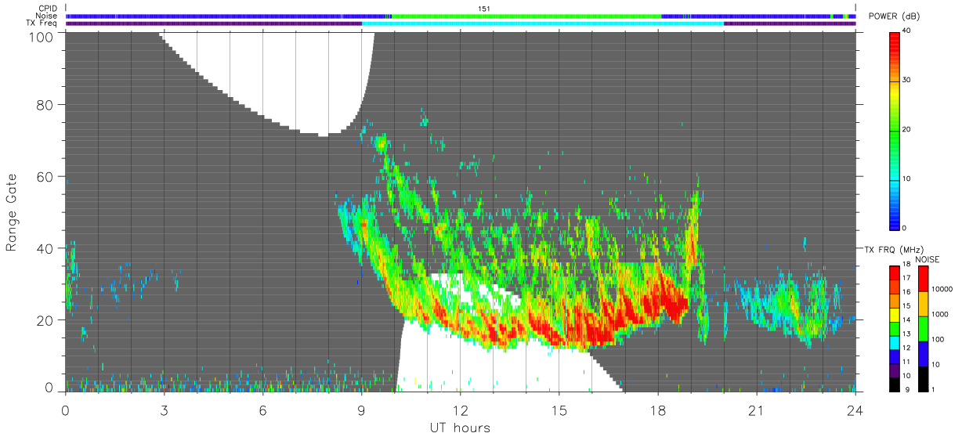
Task: Click the "Range Gate" axis title
Action: [12, 212]
